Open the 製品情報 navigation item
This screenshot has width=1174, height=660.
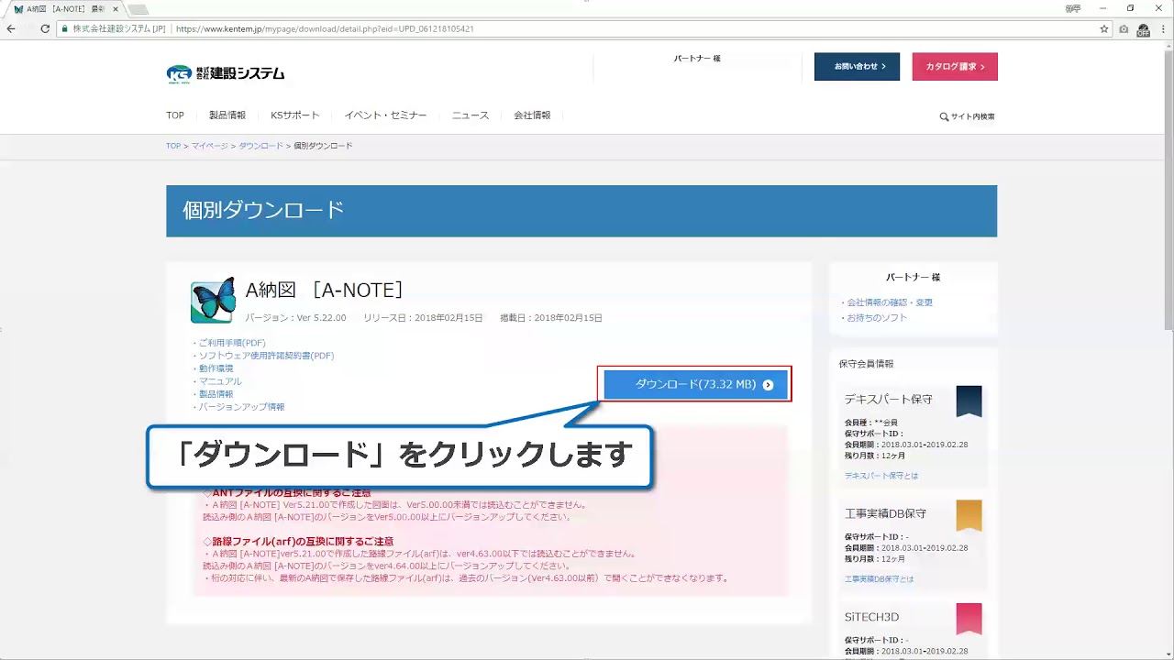click(x=227, y=115)
